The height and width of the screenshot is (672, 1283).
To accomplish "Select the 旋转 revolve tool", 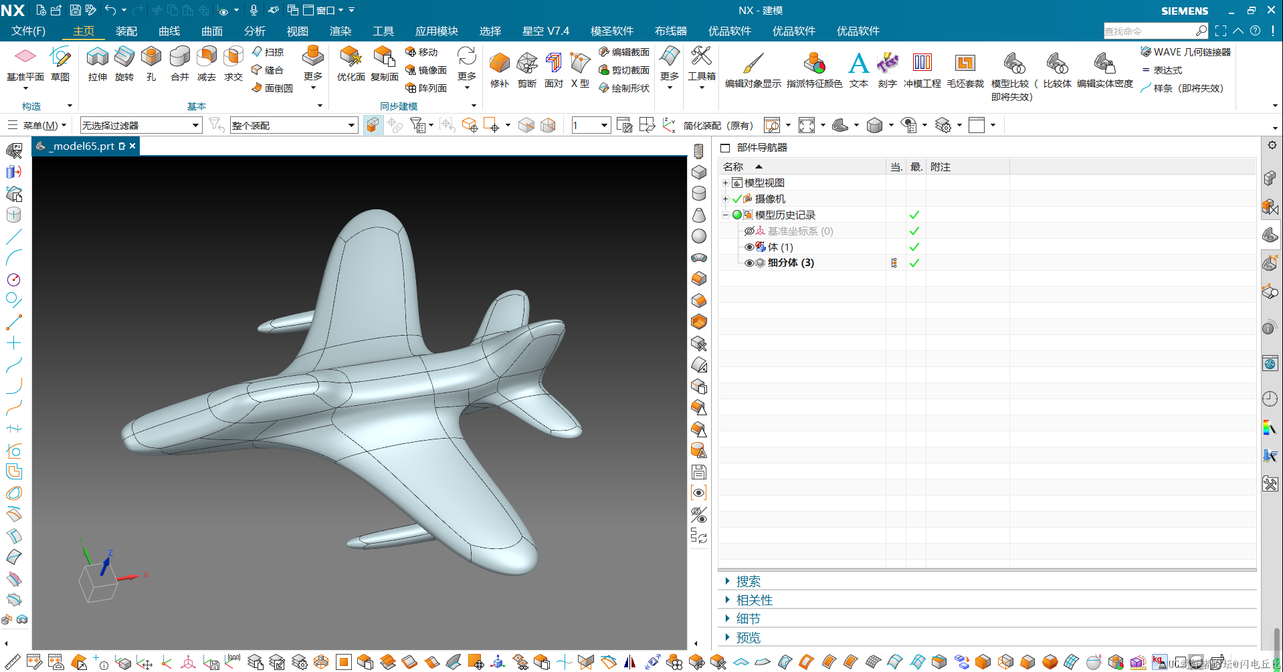I will (x=124, y=64).
